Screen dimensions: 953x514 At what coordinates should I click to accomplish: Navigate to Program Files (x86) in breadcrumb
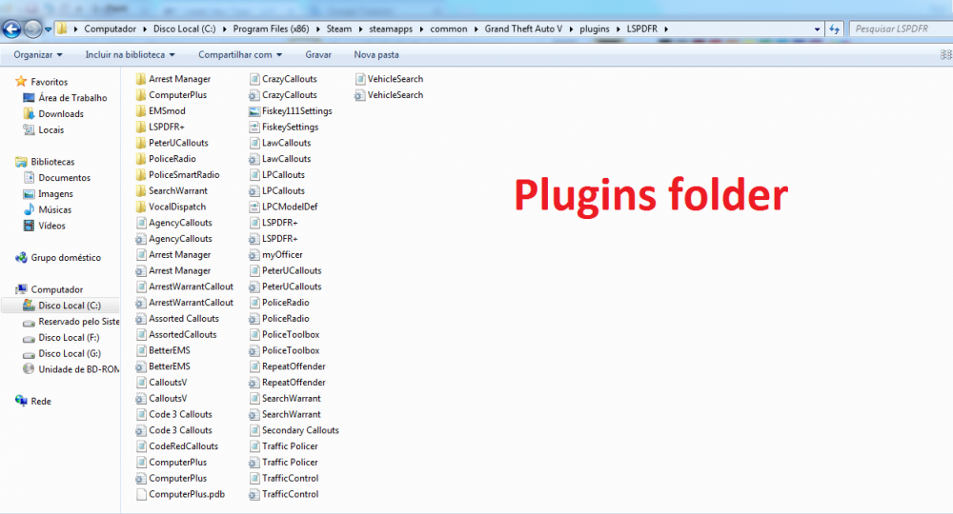271,29
